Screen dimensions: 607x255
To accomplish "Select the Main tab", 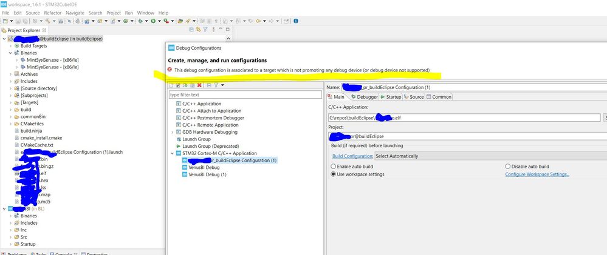I will coord(336,98).
